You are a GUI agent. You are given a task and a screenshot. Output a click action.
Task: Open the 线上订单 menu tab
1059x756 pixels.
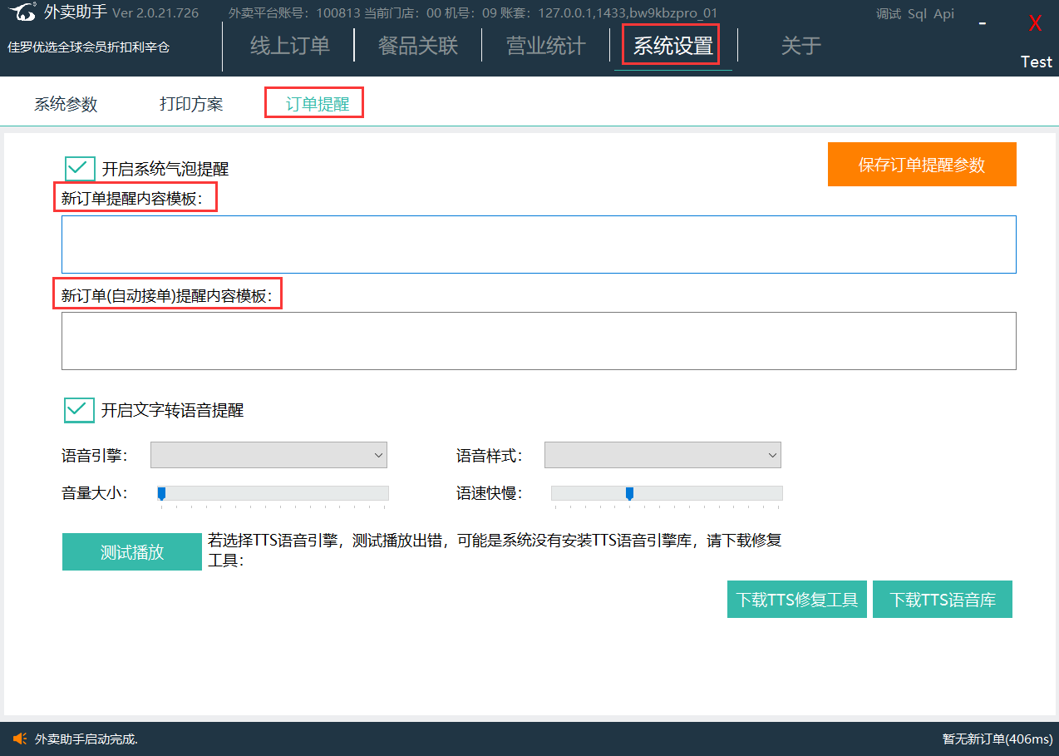point(289,46)
